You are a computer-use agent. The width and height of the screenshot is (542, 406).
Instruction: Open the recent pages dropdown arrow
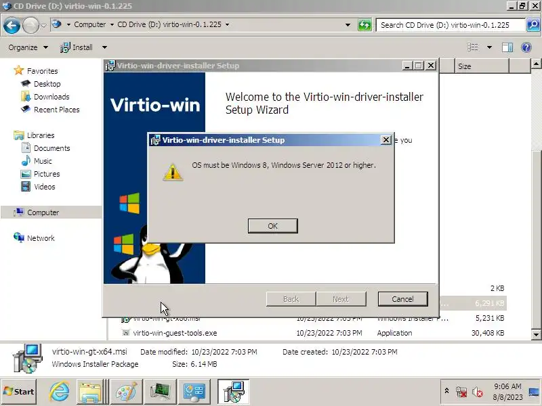(43, 25)
